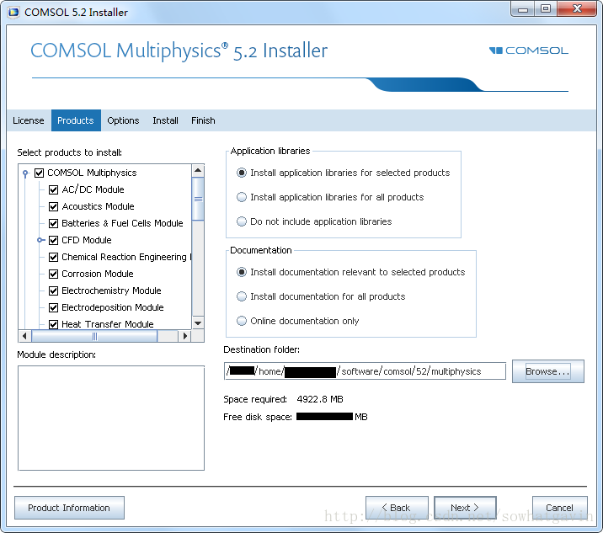Viewport: 603px width, 533px height.
Task: Choose install application libraries for all products
Action: [x=242, y=197]
